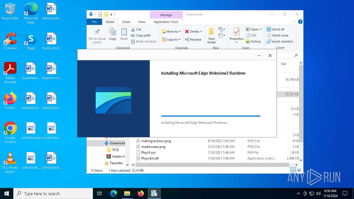Select the markknown.png file
The image size is (354, 199).
click(153, 147)
